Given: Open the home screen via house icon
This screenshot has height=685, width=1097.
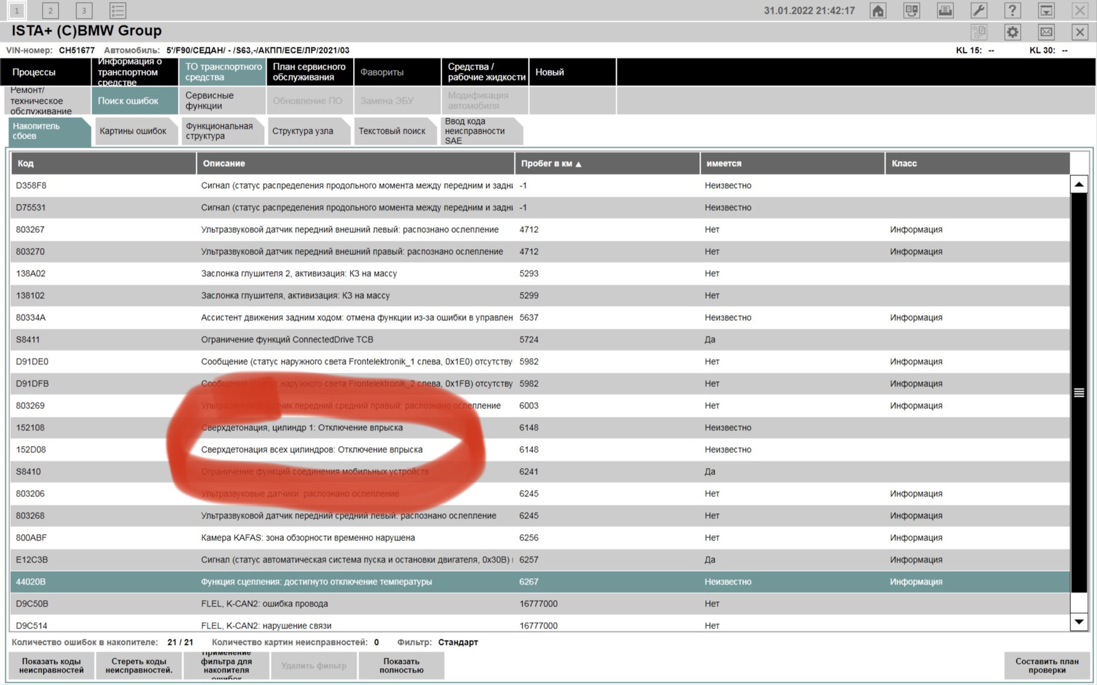Looking at the screenshot, I should (x=878, y=10).
